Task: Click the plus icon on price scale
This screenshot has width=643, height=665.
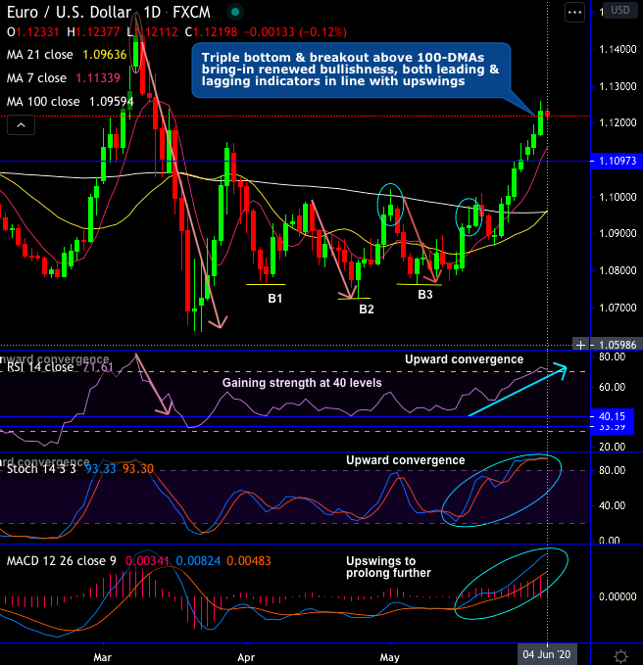Action: [580, 345]
